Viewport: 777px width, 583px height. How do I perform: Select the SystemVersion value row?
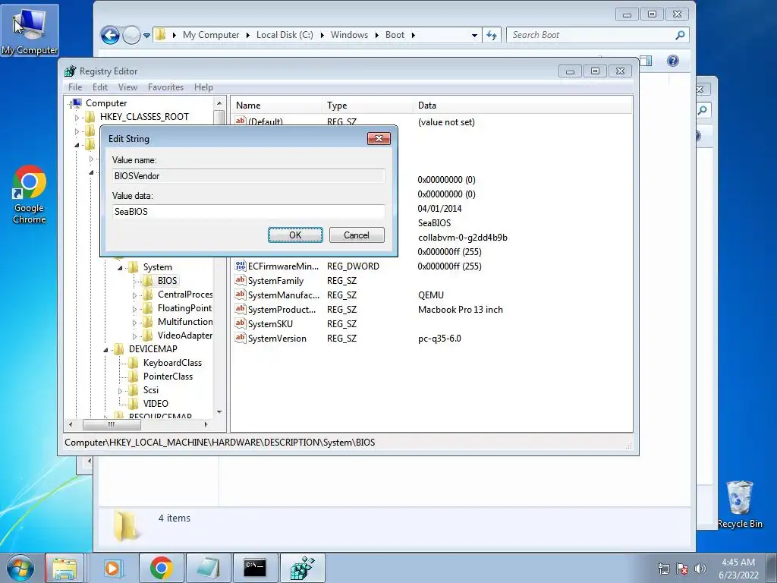[433, 338]
